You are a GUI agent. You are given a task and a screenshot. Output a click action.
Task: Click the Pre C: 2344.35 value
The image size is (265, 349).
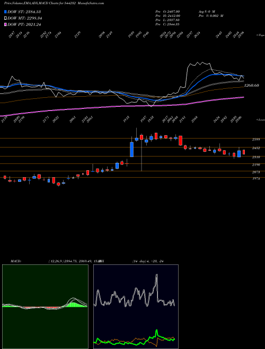[x=167, y=24]
